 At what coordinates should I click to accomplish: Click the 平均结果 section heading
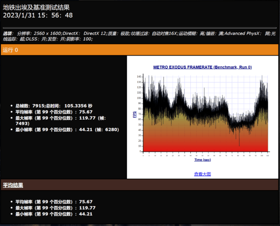click(13, 185)
